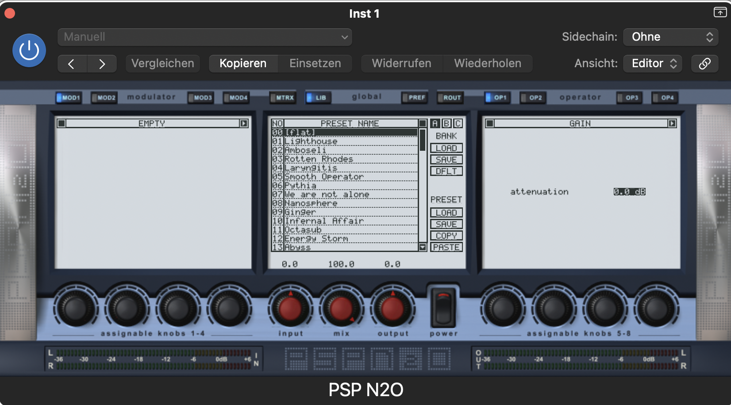Screen dimensions: 731x405
Task: Open the PREF preferences tab
Action: pos(415,97)
